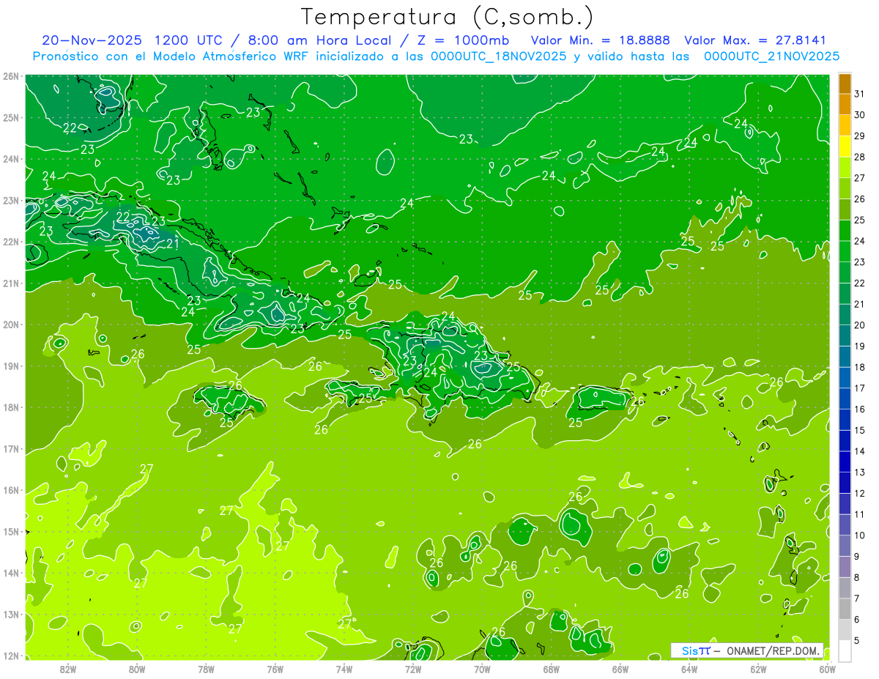Click the 19N latitude axis label
Screen dimensions: 879x679
pyautogui.click(x=11, y=366)
